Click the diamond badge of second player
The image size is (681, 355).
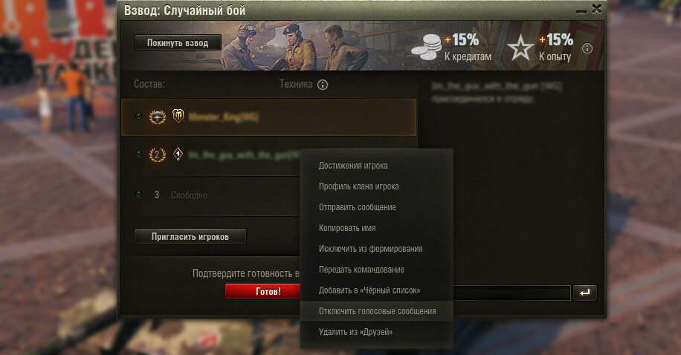178,154
